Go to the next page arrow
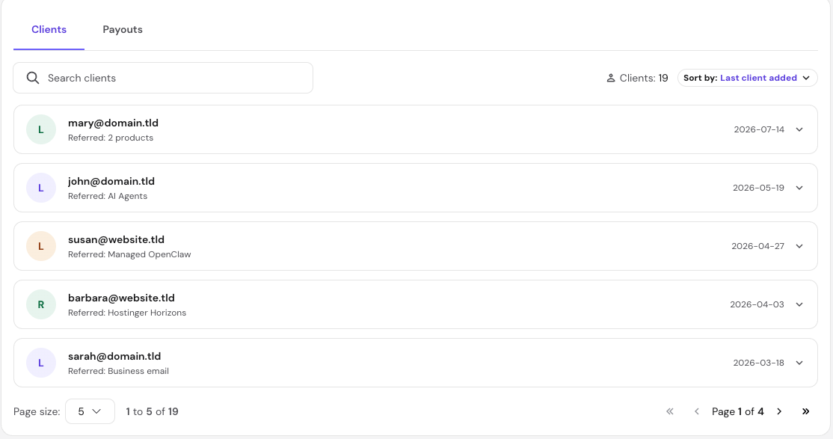 (x=779, y=411)
